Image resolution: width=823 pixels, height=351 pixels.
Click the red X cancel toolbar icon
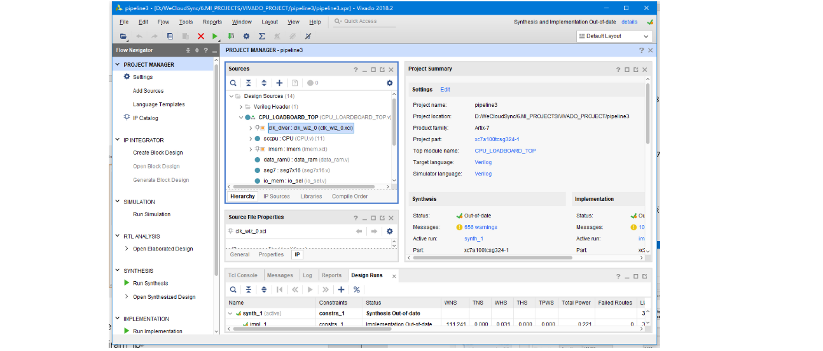coord(201,36)
